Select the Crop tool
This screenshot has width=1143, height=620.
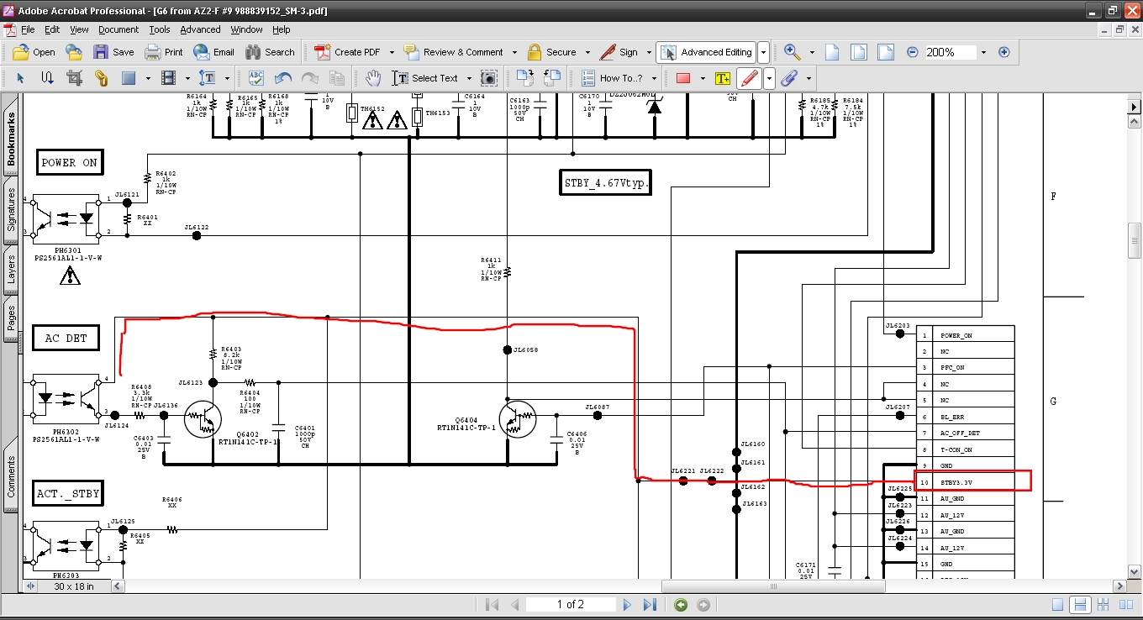(74, 78)
